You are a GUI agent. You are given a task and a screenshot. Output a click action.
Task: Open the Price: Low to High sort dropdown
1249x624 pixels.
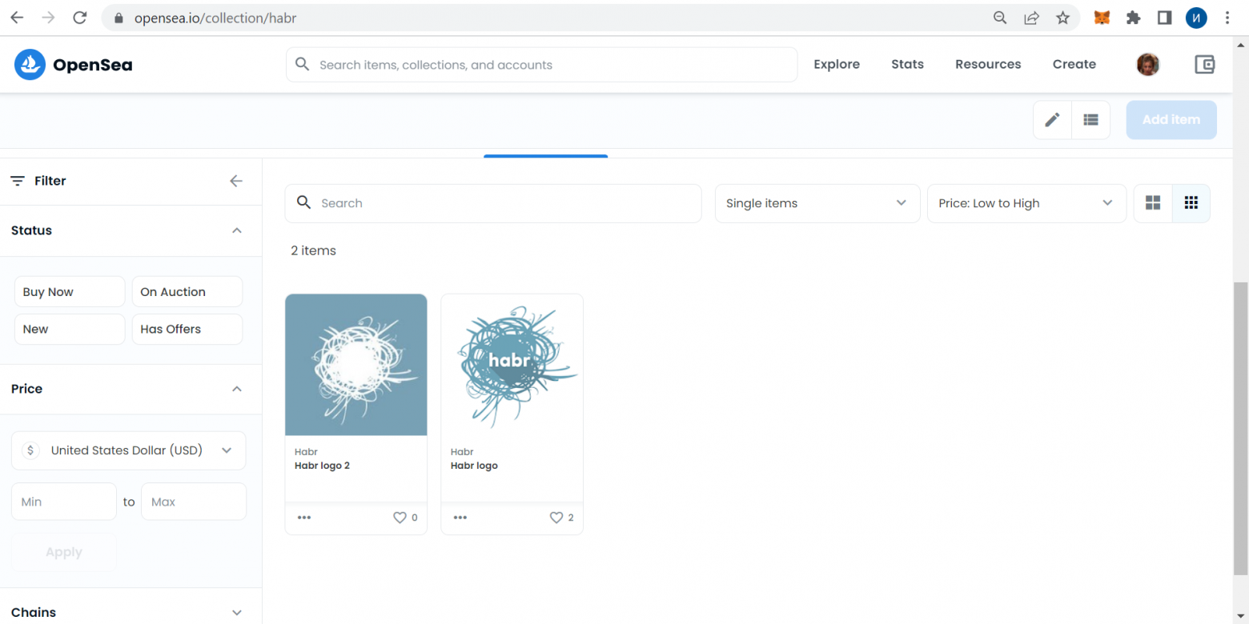point(1026,203)
